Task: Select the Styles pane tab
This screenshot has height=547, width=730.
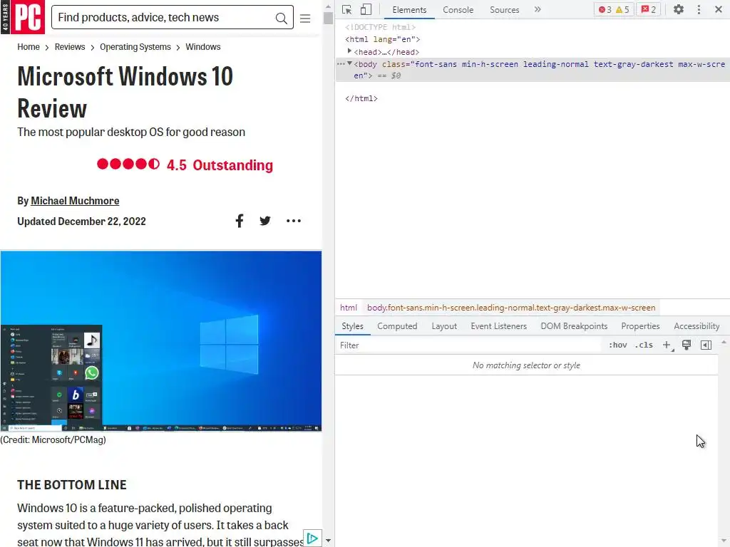Action: (352, 326)
